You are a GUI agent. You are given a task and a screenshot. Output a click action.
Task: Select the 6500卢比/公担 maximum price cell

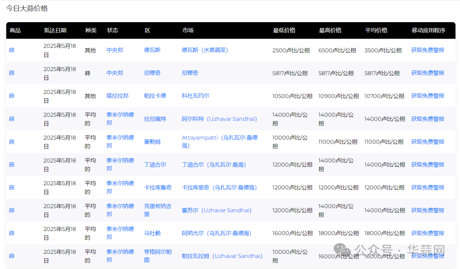pyautogui.click(x=337, y=50)
